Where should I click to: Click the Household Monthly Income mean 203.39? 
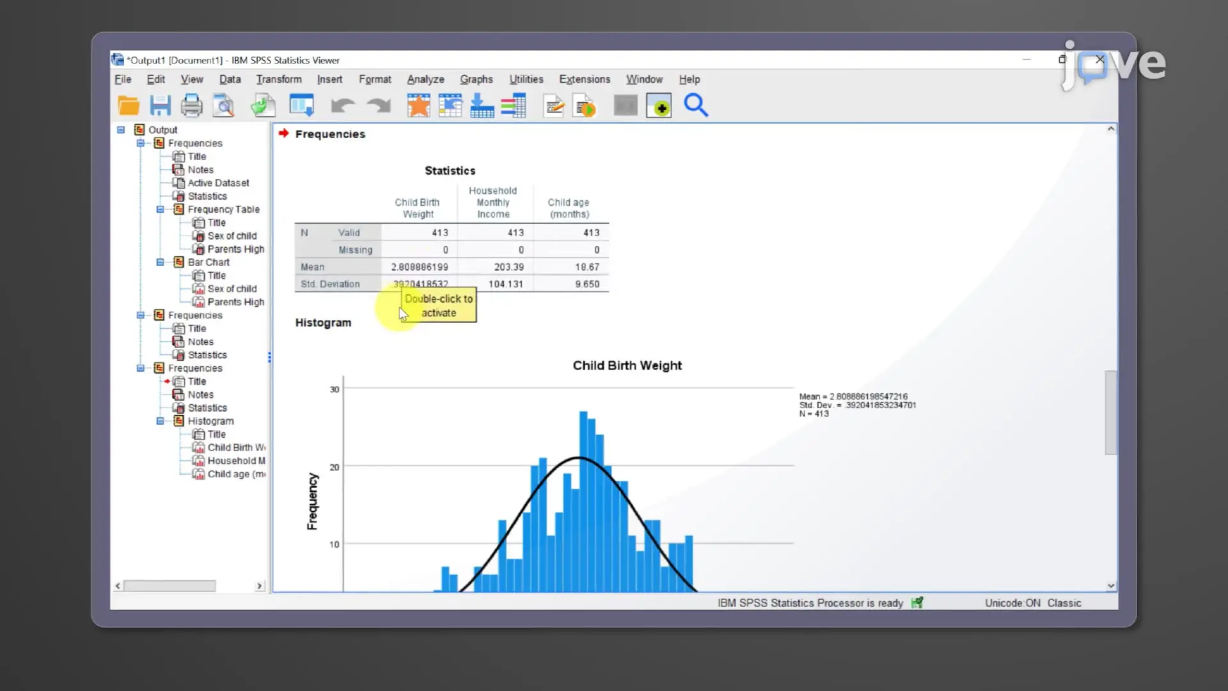496,267
